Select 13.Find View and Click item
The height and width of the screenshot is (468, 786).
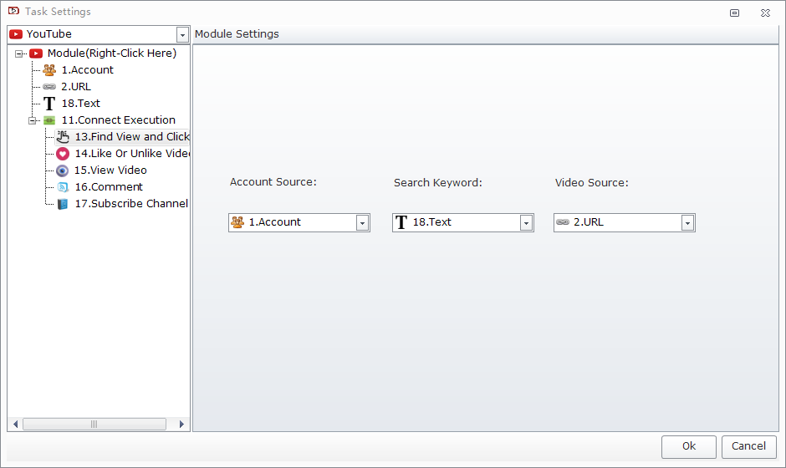tap(132, 136)
